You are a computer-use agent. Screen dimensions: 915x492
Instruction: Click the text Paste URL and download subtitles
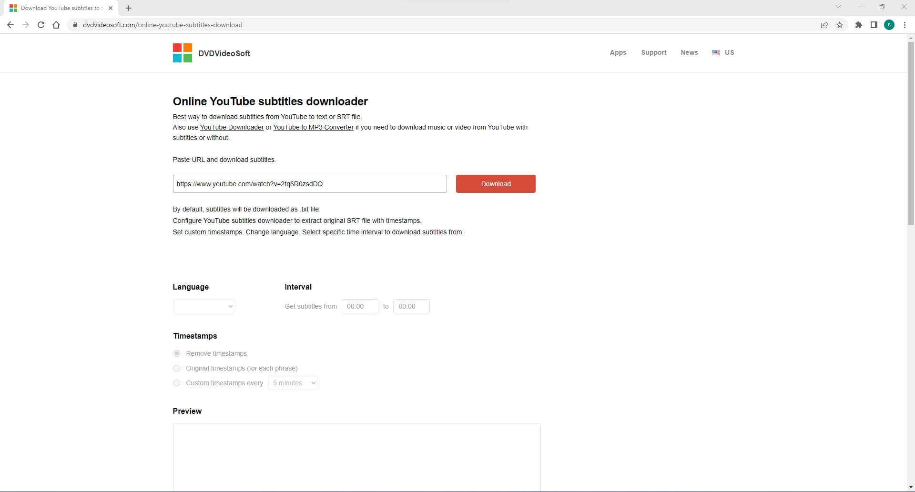pos(224,160)
